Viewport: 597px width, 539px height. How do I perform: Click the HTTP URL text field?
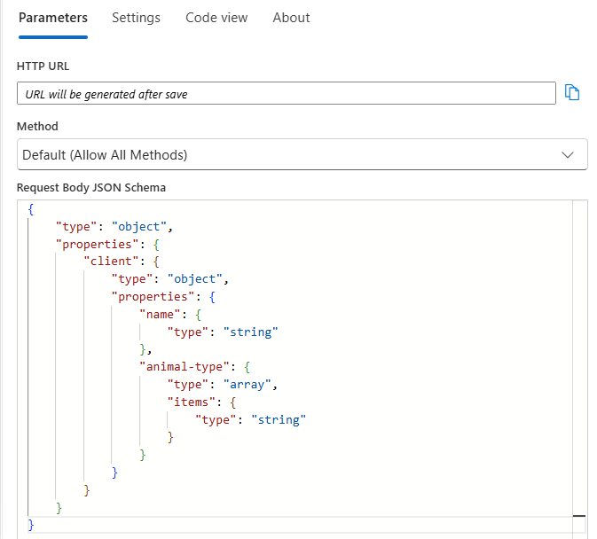point(286,93)
